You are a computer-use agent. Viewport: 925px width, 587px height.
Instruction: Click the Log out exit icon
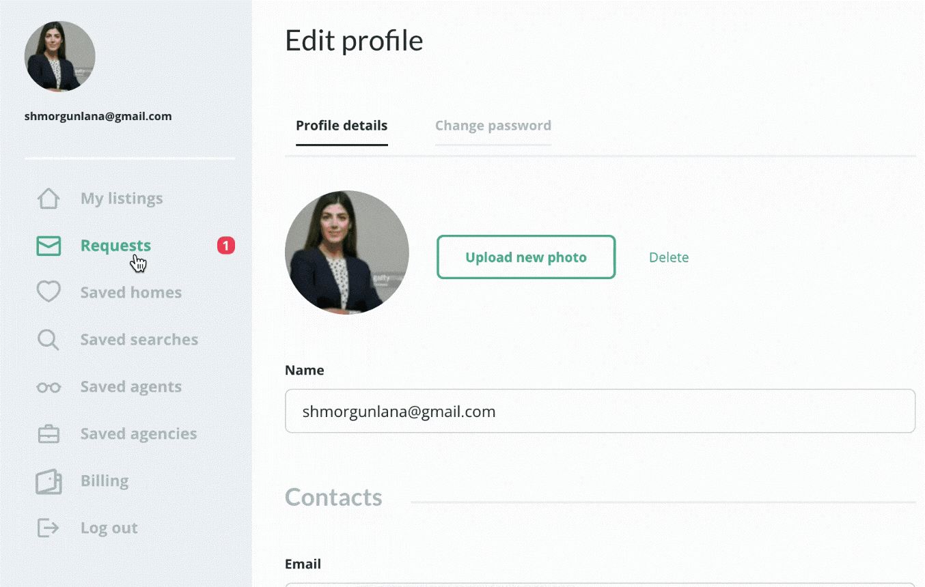[48, 527]
